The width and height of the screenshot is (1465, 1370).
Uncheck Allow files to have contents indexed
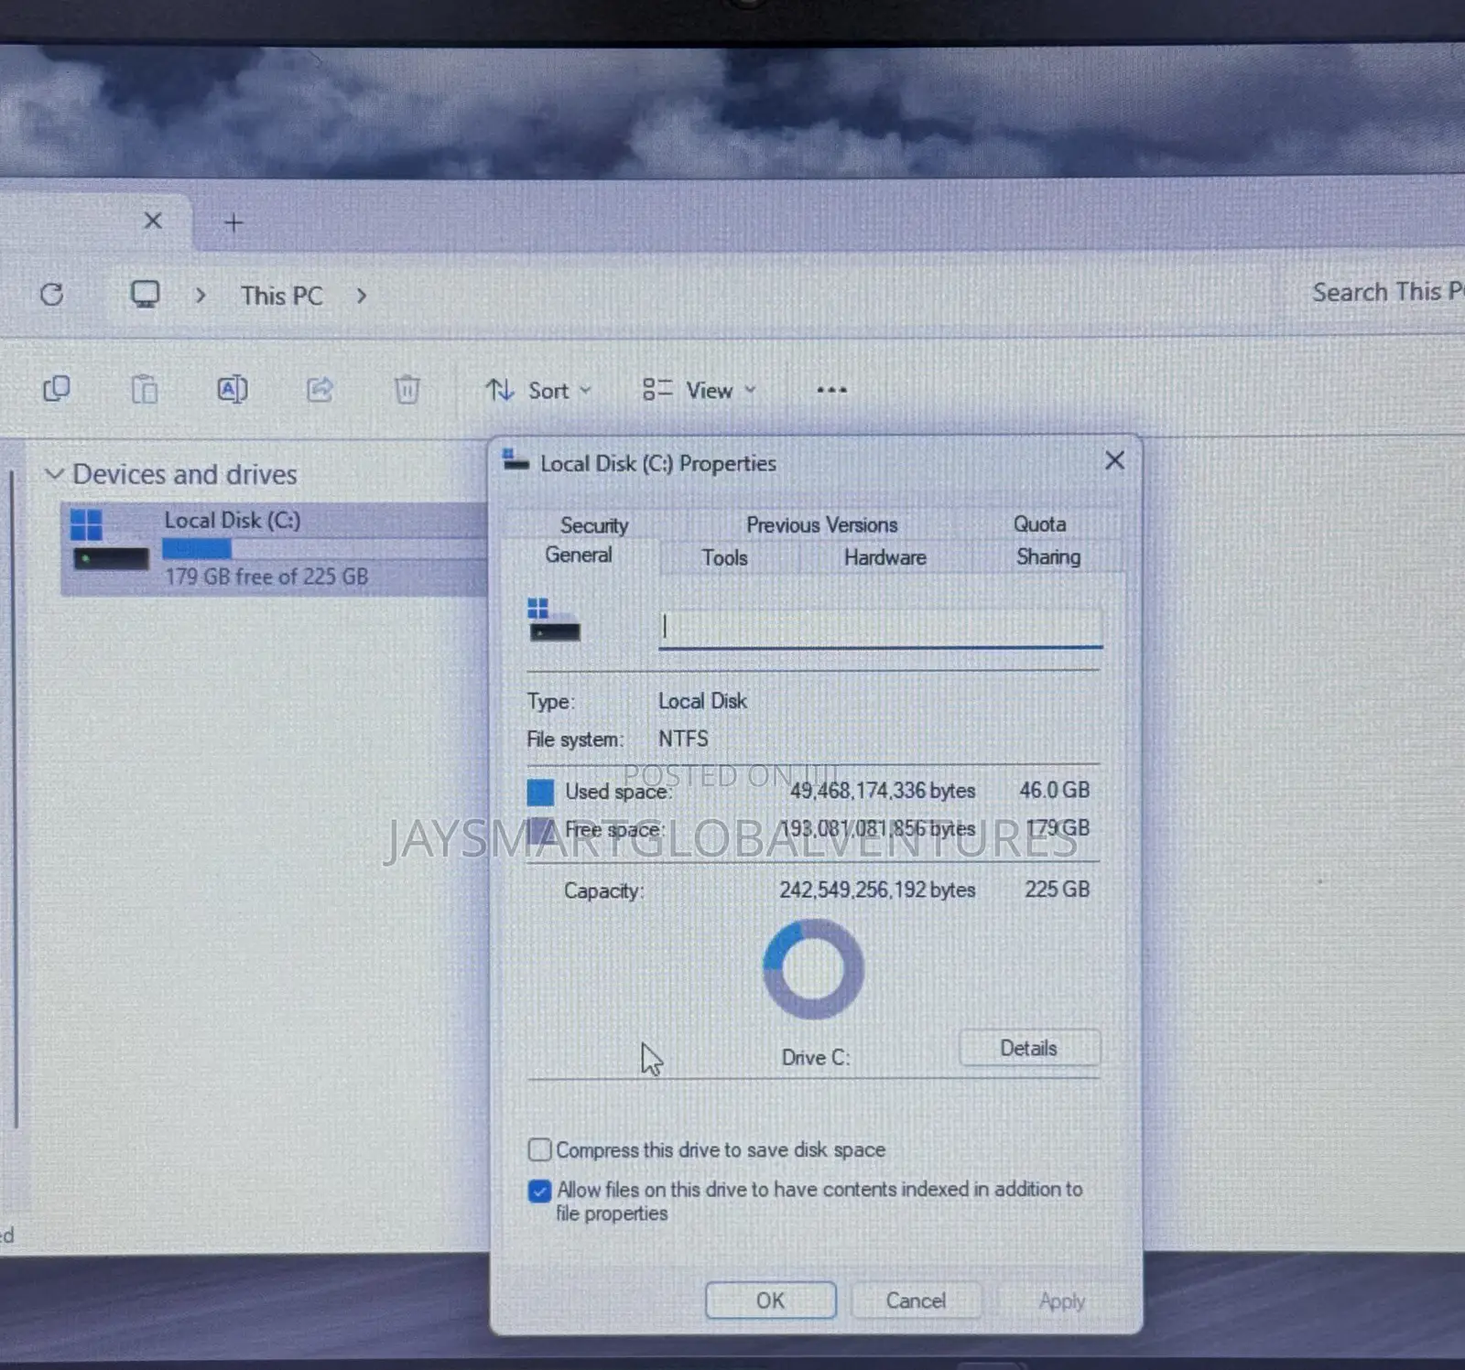point(540,1191)
